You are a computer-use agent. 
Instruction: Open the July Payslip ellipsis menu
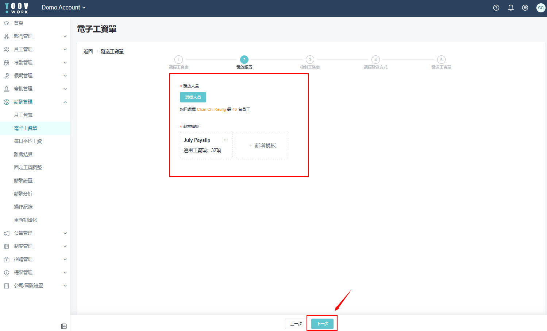point(226,140)
